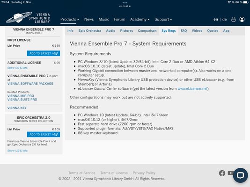Open the www.eLicenser.net link
The width and height of the screenshot is (250, 187).
point(192,88)
